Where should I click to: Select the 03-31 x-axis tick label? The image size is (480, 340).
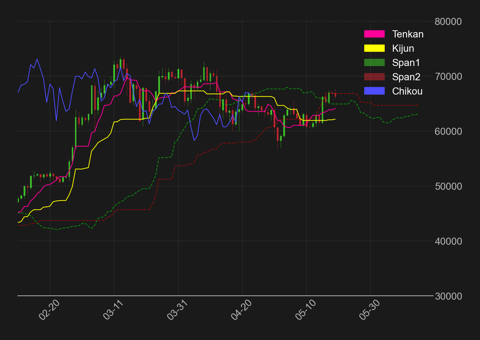tap(177, 310)
